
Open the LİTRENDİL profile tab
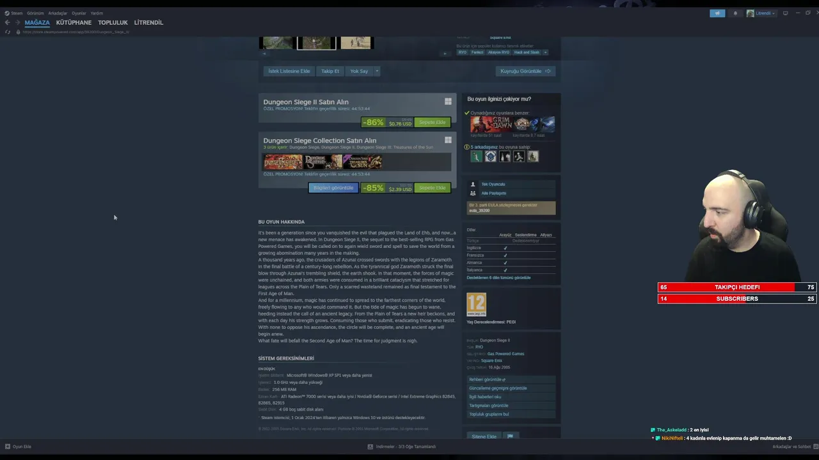pos(148,22)
